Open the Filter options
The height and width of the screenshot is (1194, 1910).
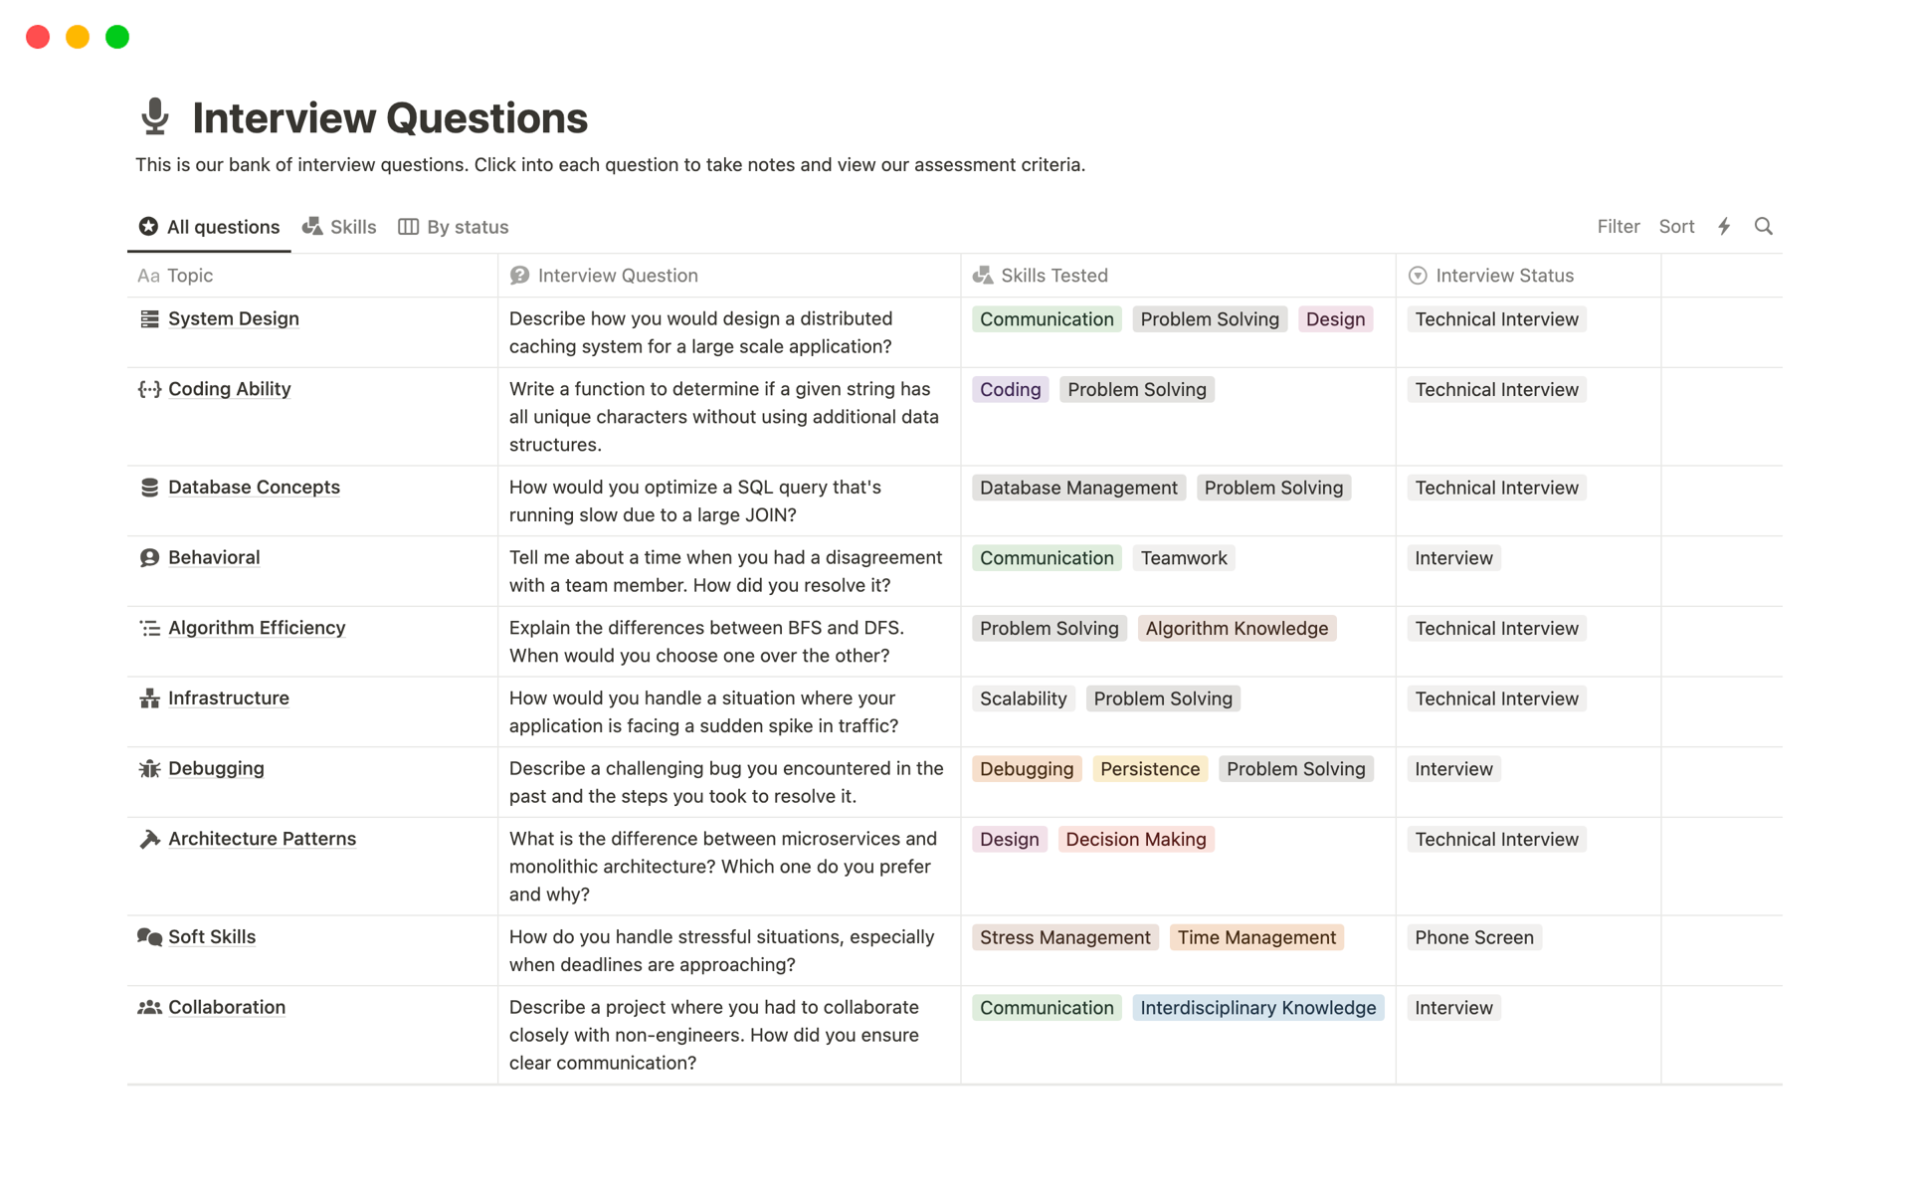[x=1618, y=226]
